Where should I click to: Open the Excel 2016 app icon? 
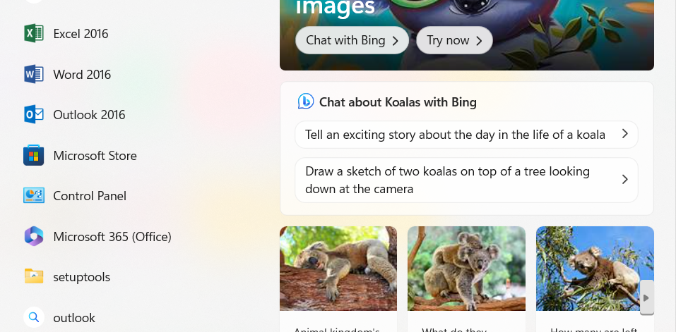[x=34, y=34]
